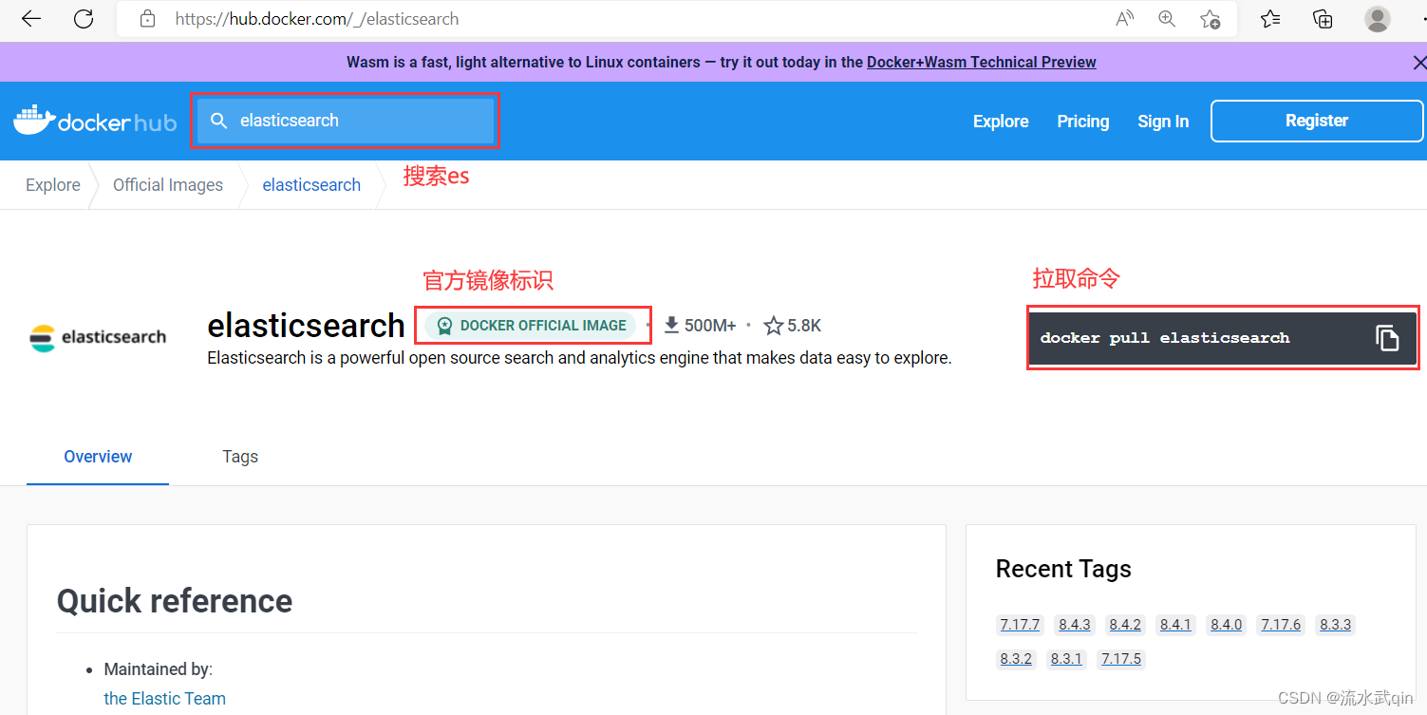Add page to favorites with star-plus icon
Screen dimensions: 1427x715
click(x=1210, y=19)
